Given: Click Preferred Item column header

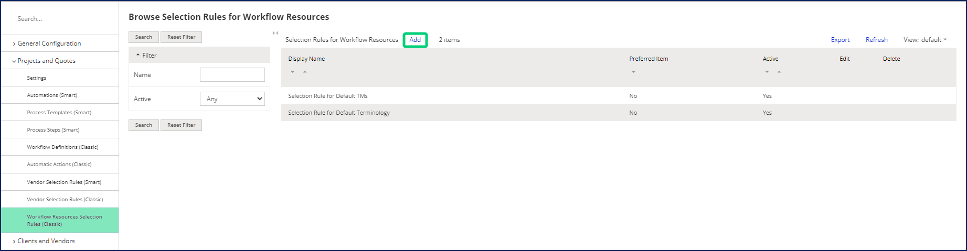Looking at the screenshot, I should (x=649, y=59).
